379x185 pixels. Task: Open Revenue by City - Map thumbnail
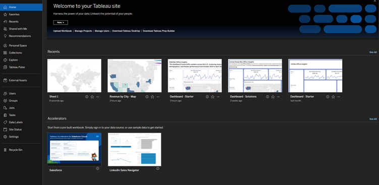tap(134, 76)
